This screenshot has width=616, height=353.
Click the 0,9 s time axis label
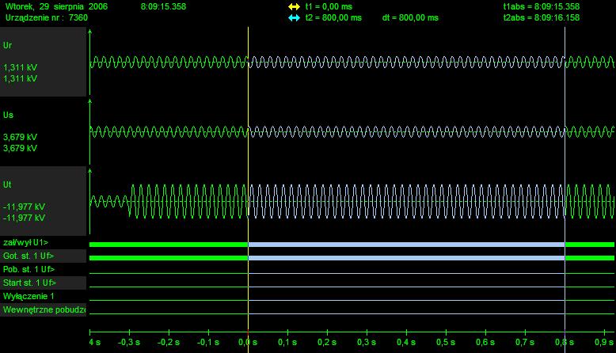pyautogui.click(x=604, y=343)
